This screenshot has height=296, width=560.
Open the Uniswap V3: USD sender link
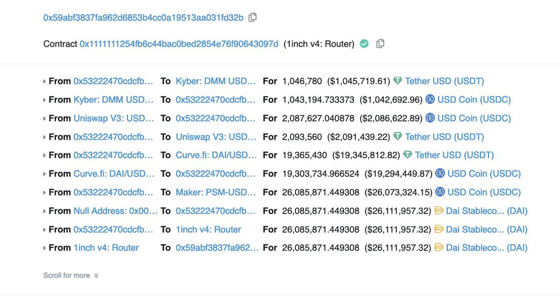coord(113,118)
